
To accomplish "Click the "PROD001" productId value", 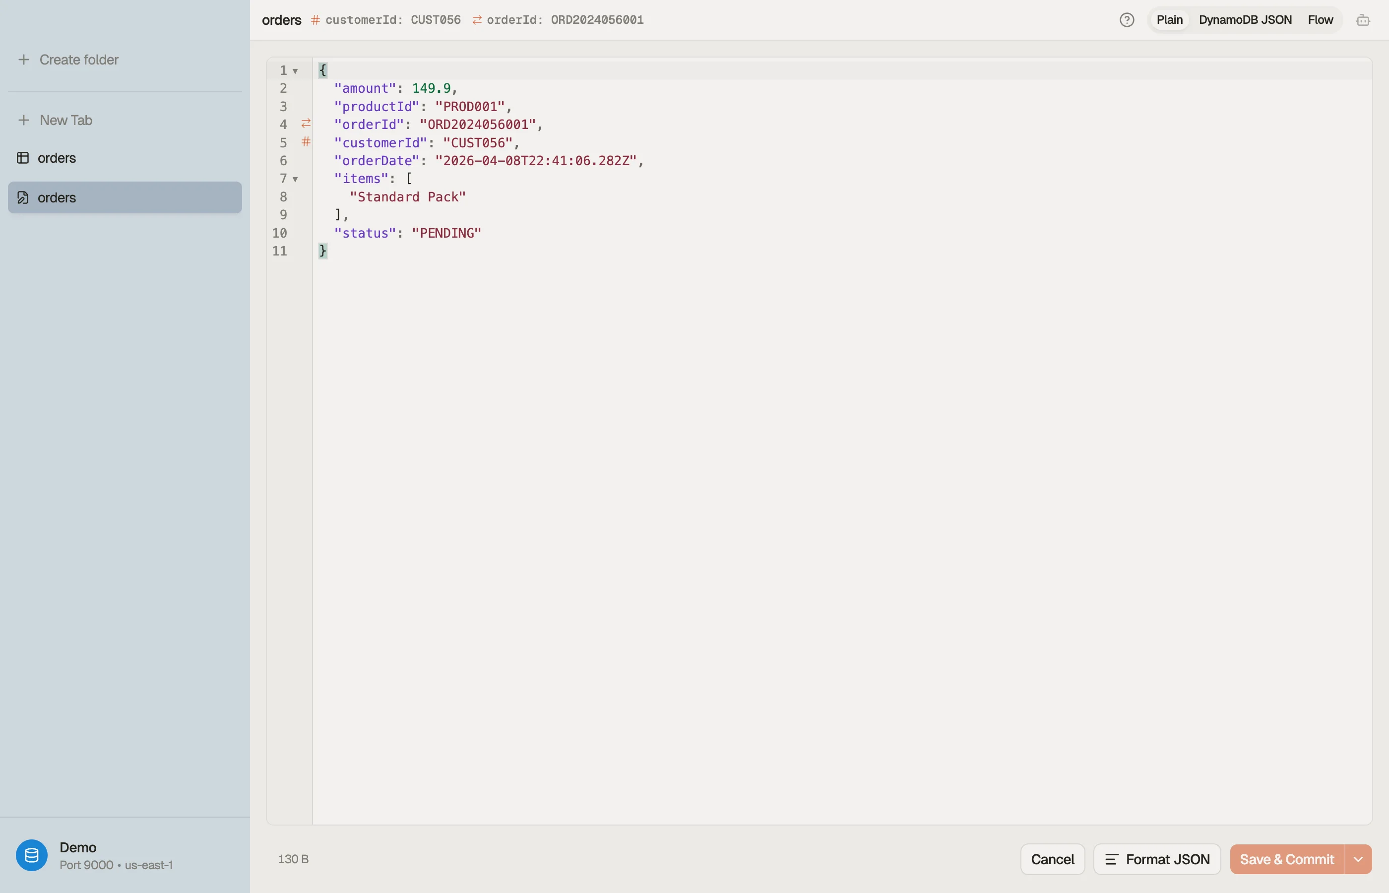I will point(470,107).
